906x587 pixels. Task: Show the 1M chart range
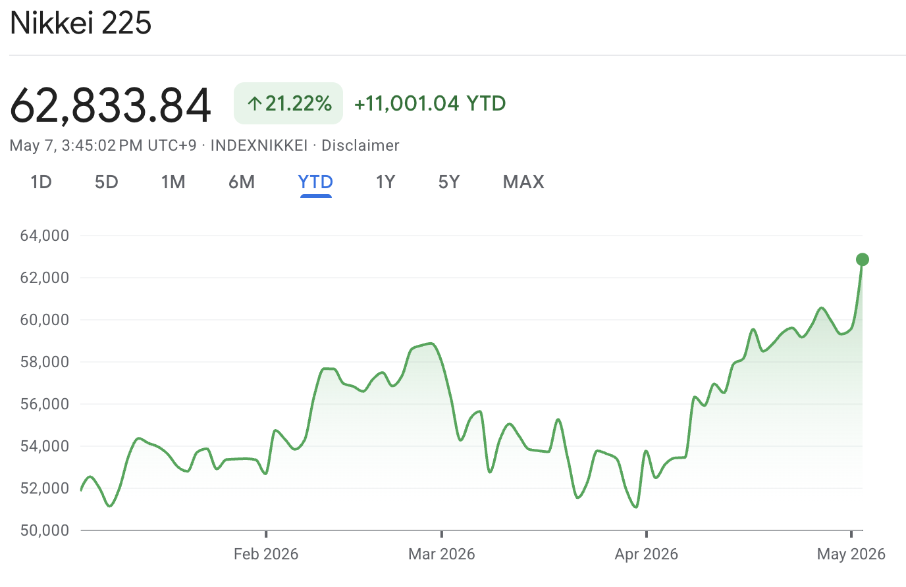(173, 182)
